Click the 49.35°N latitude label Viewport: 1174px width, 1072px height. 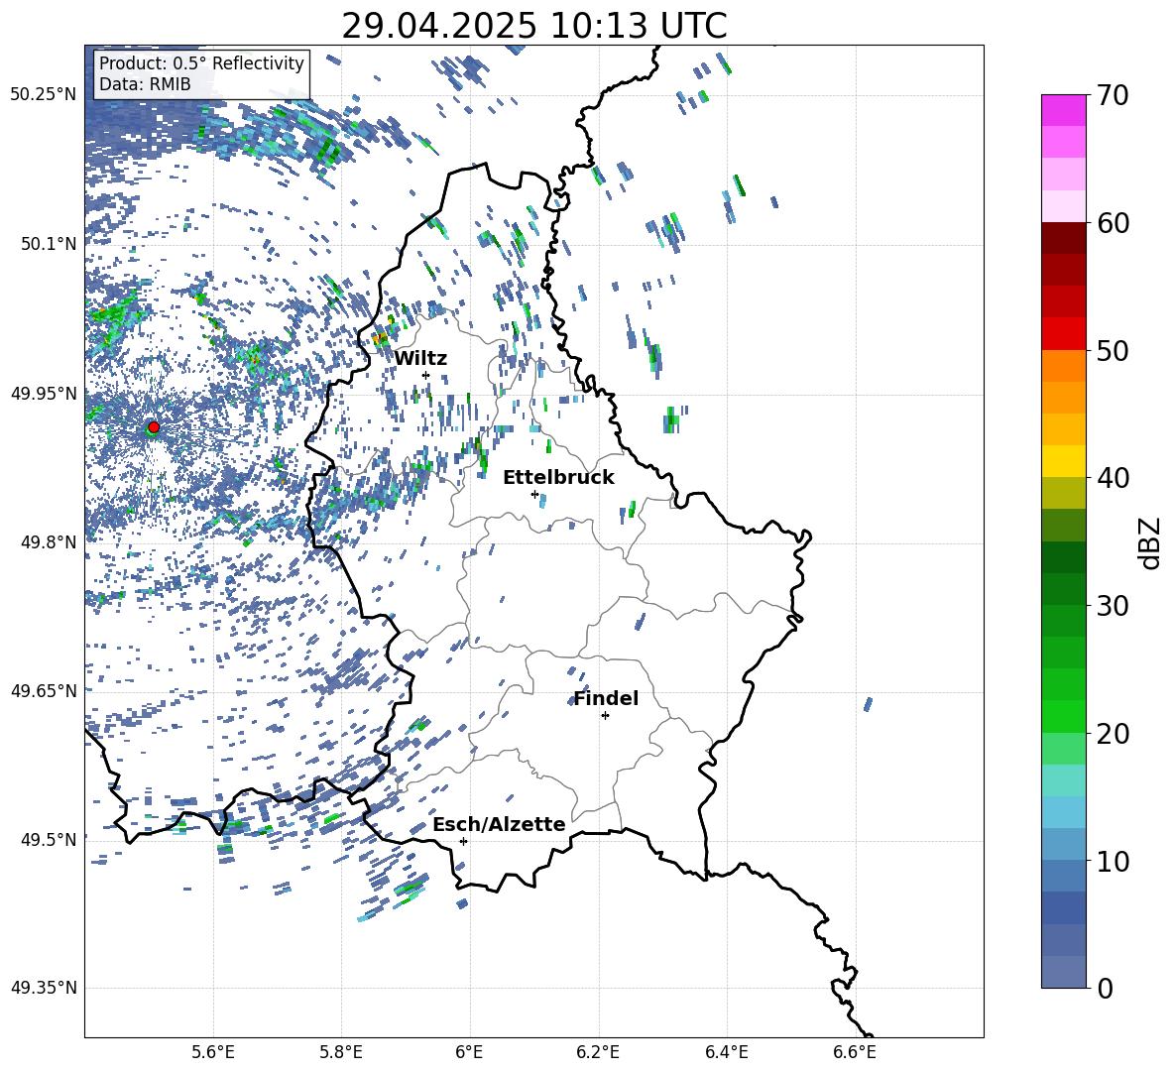pyautogui.click(x=44, y=988)
